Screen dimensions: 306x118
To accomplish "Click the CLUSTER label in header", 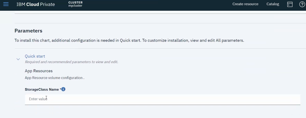I will pyautogui.click(x=75, y=3).
